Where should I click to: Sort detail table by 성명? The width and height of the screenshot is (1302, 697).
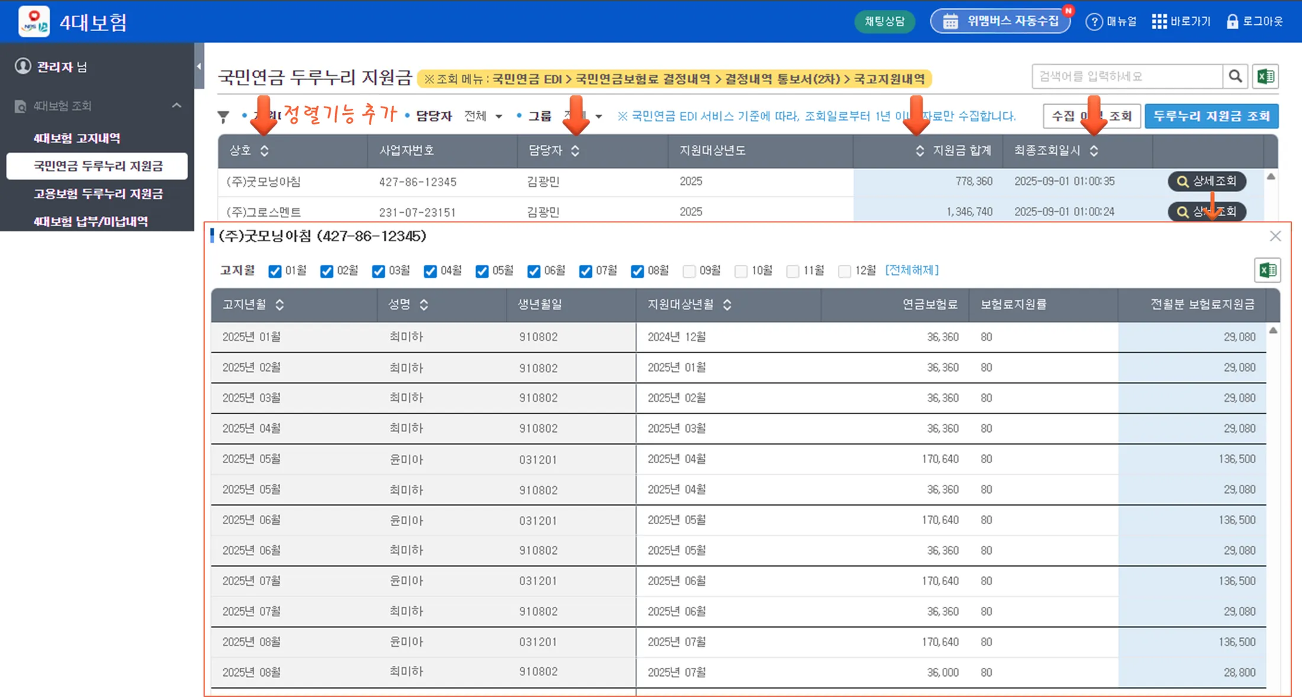pyautogui.click(x=424, y=305)
